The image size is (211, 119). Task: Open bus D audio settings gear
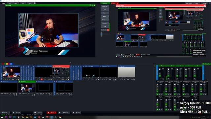[195, 69]
